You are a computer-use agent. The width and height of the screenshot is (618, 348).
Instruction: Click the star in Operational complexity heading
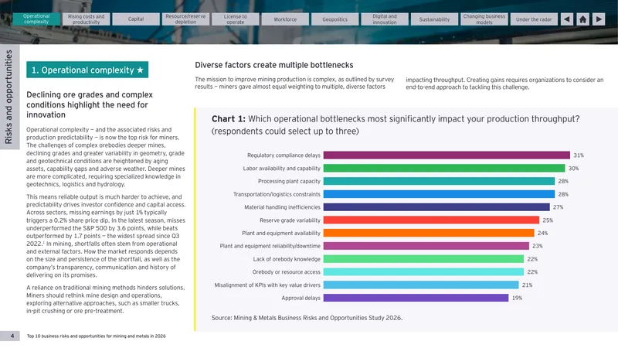pos(140,70)
